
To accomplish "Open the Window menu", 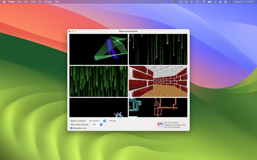I will coord(48,2).
